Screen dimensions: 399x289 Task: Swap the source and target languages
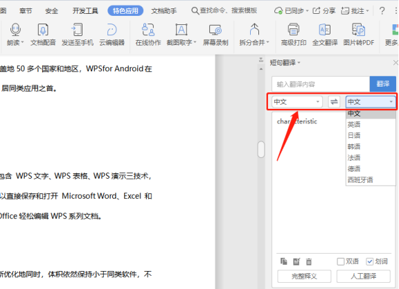pos(334,102)
